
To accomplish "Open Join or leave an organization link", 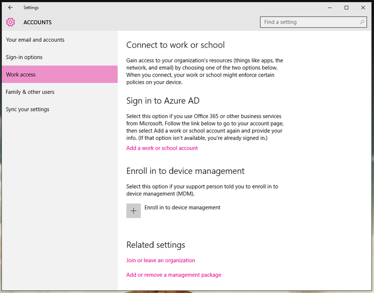I will coord(161,261).
